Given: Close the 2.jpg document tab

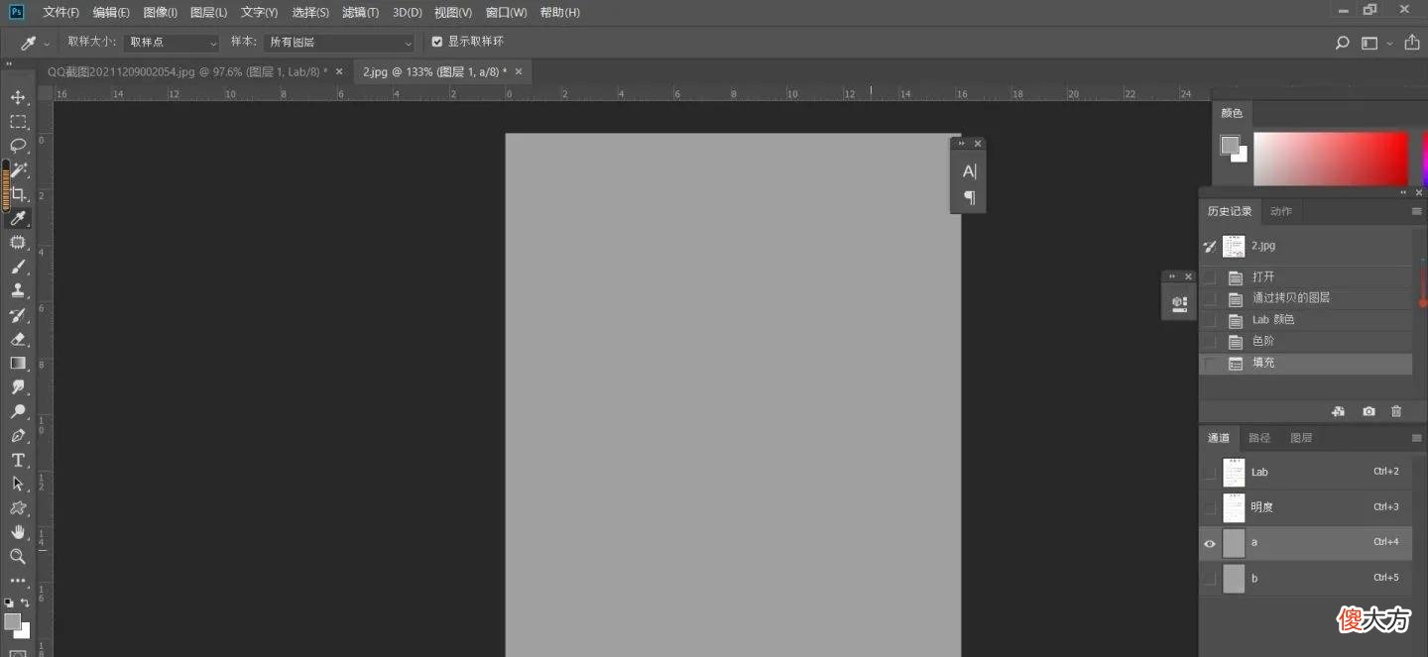Looking at the screenshot, I should pos(519,72).
